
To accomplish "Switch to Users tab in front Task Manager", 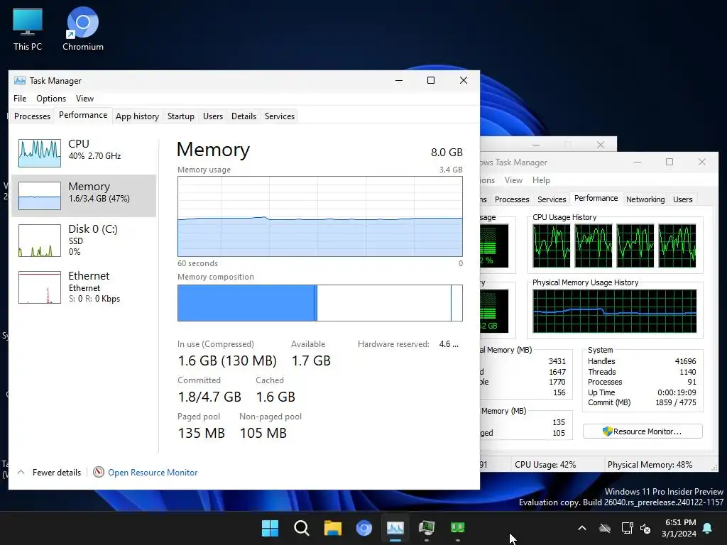I will pyautogui.click(x=213, y=116).
